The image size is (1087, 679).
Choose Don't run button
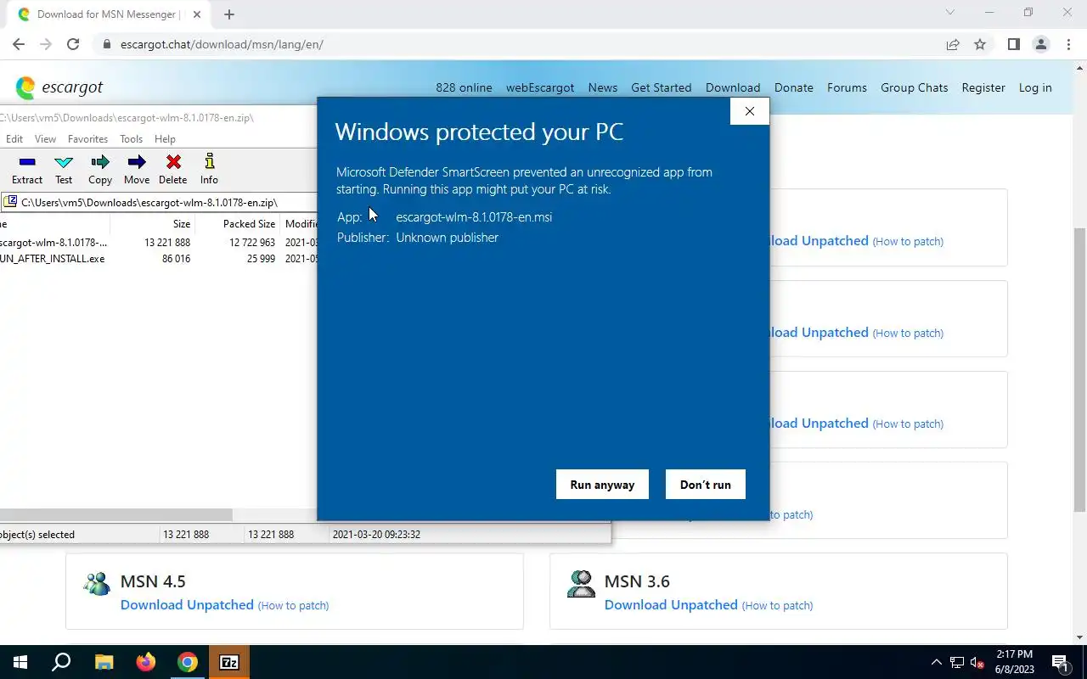(705, 485)
